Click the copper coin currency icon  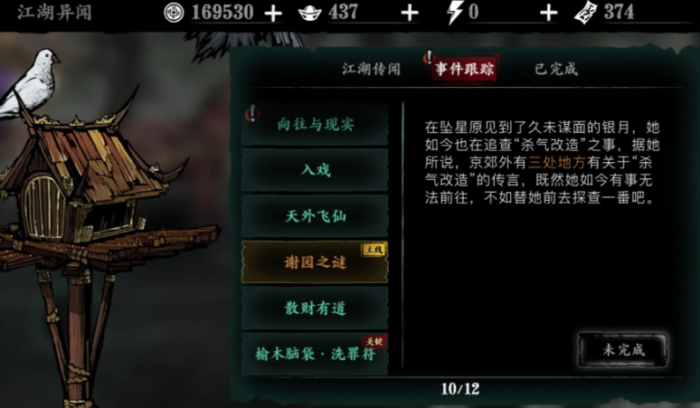click(x=174, y=13)
